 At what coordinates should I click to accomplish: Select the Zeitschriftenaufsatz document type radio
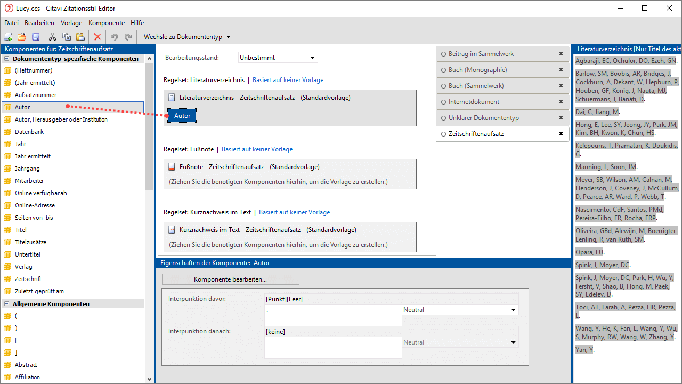click(x=443, y=134)
